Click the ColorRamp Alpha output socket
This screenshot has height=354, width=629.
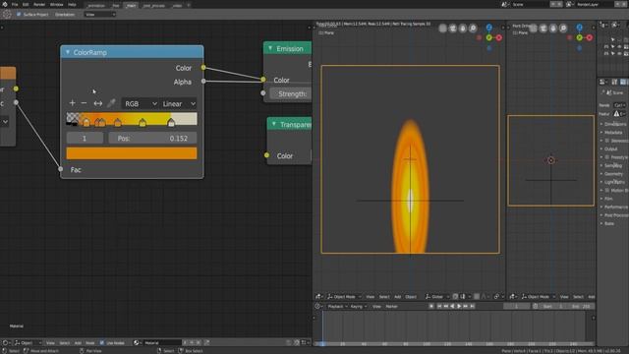203,81
